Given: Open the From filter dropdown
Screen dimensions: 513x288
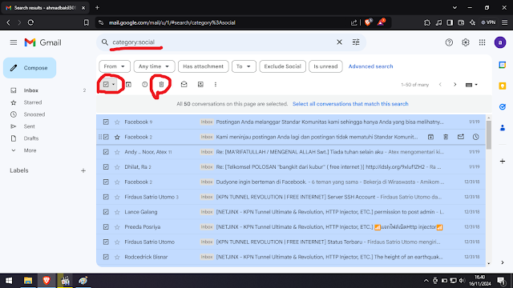Looking at the screenshot, I should 115,66.
